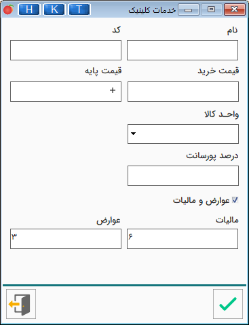Click the درصد پورسانت input field
Screen dimensions: 249x325
pos(183,176)
